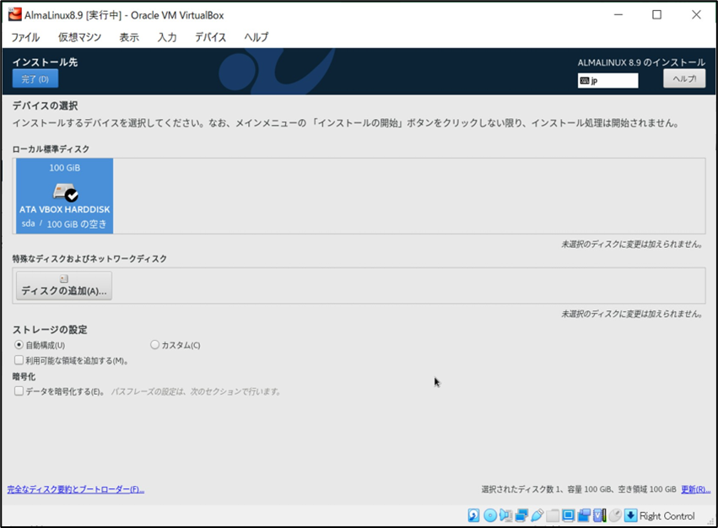Click the installer ヘルプ! button
This screenshot has height=528, width=718.
point(684,78)
